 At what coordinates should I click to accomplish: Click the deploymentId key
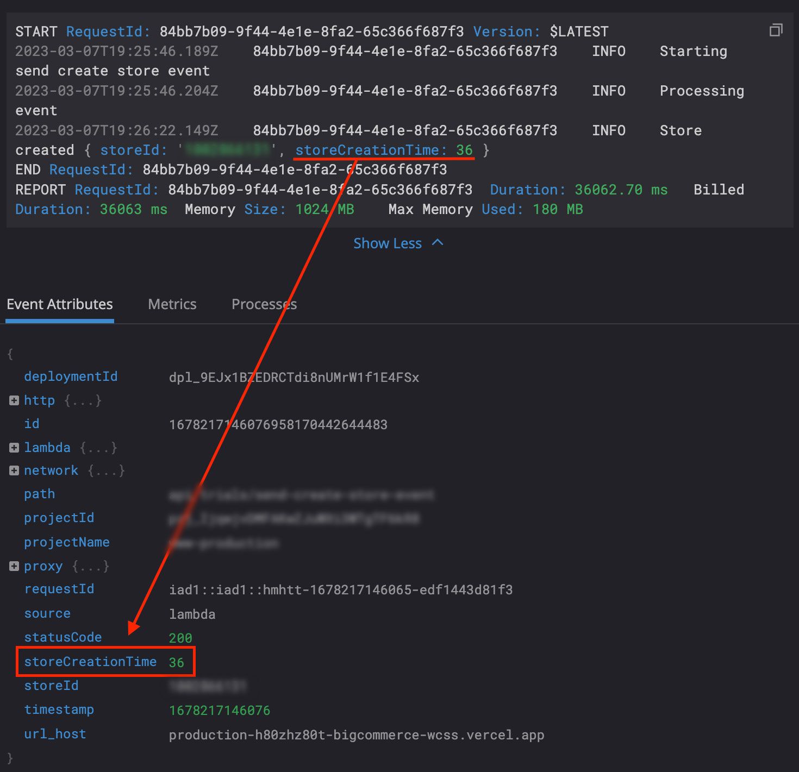pyautogui.click(x=71, y=376)
